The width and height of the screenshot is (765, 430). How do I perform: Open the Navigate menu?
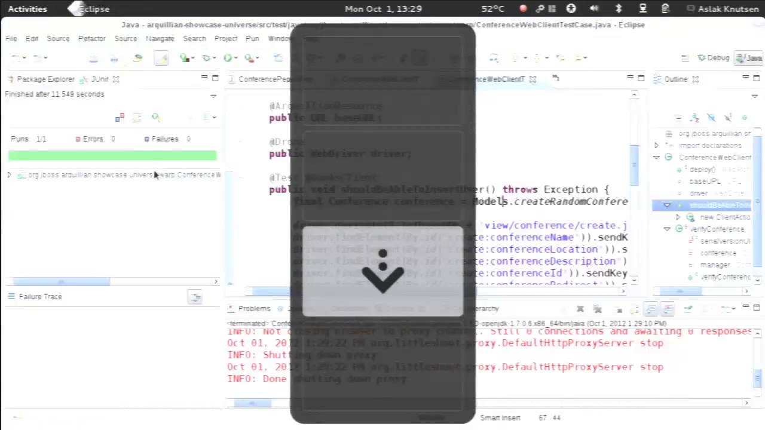coord(160,38)
